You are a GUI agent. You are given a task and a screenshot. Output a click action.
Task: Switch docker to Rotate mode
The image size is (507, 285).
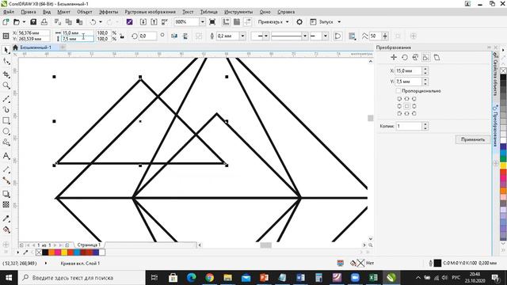(405, 57)
